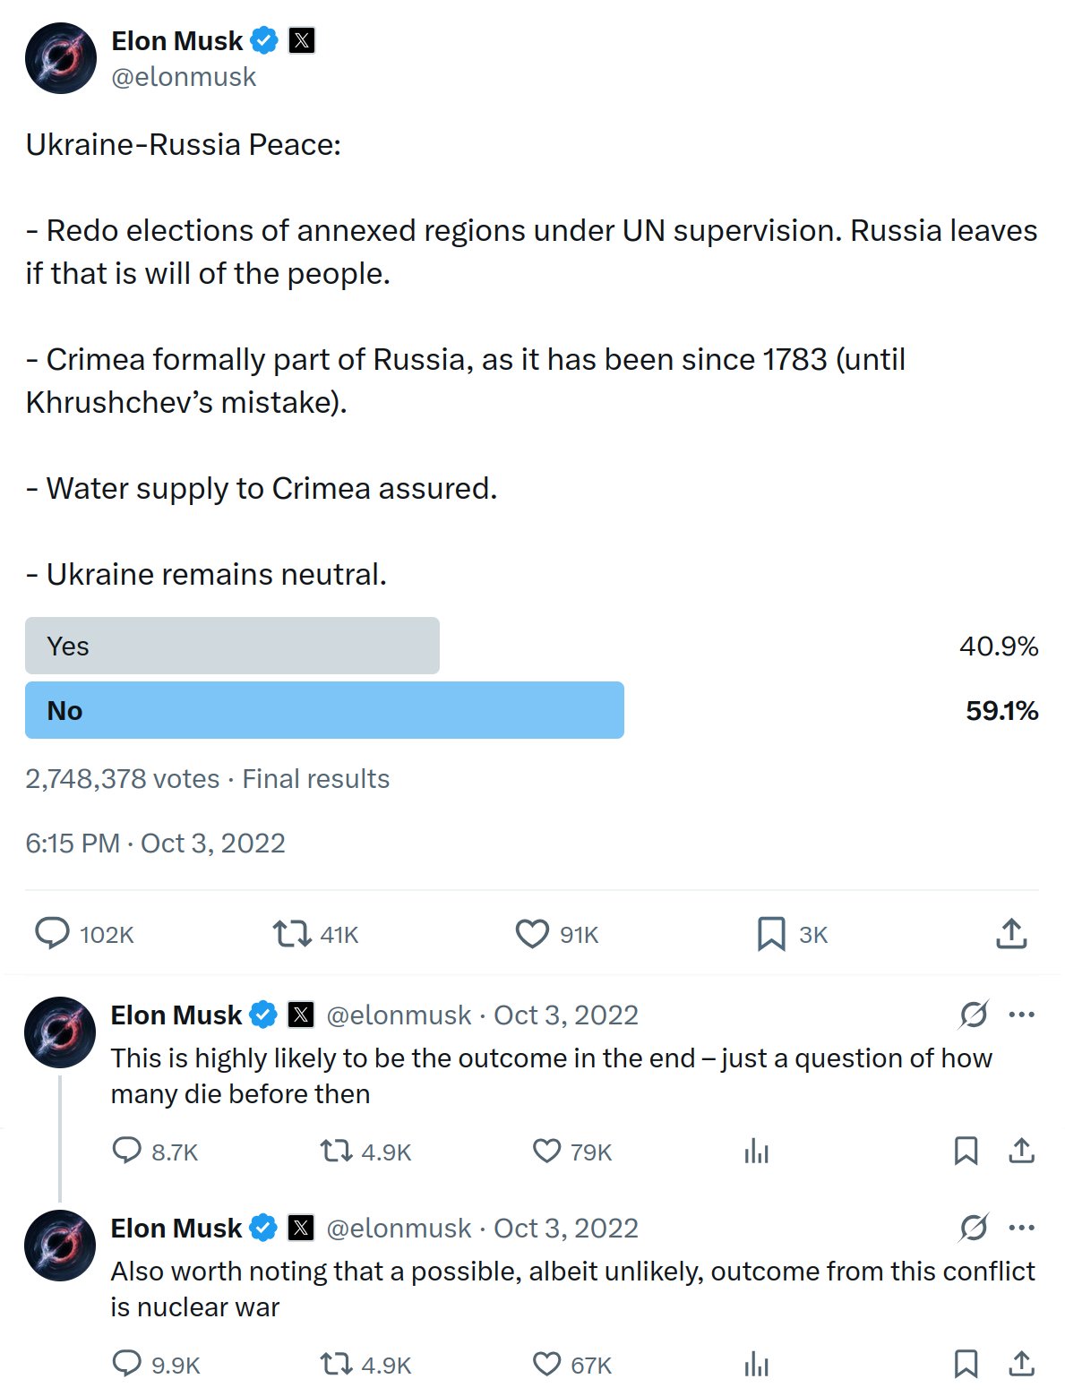Repost the main Ukraine-Russia Peace tweet
1065x1396 pixels.
click(x=291, y=933)
